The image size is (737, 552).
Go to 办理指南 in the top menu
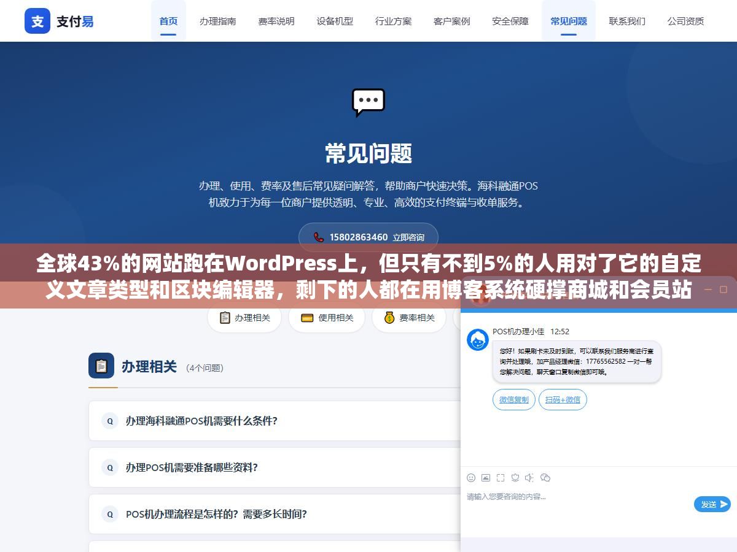[x=217, y=21]
